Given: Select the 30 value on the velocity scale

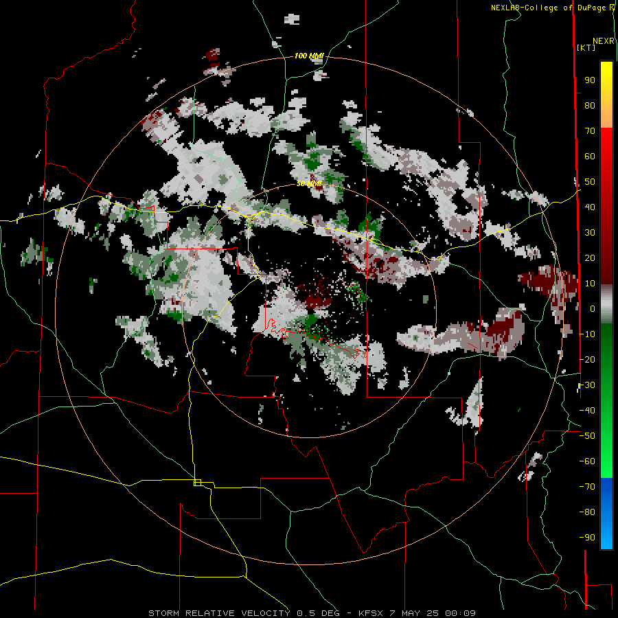Looking at the screenshot, I should 590,233.
